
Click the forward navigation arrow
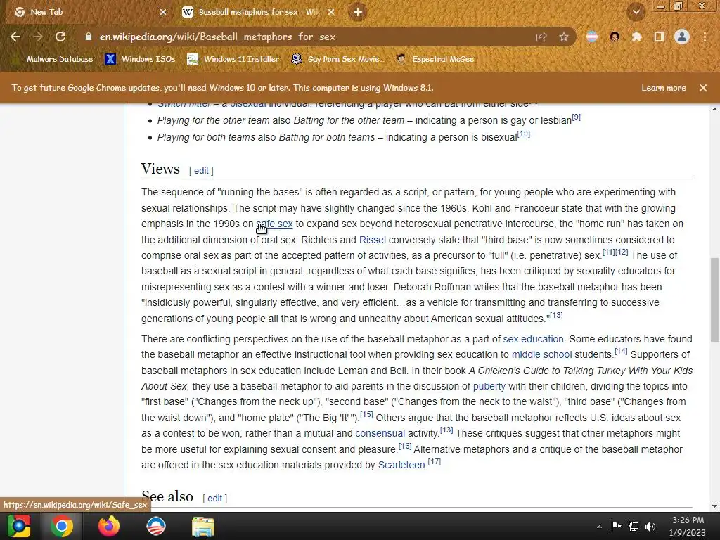(x=38, y=37)
